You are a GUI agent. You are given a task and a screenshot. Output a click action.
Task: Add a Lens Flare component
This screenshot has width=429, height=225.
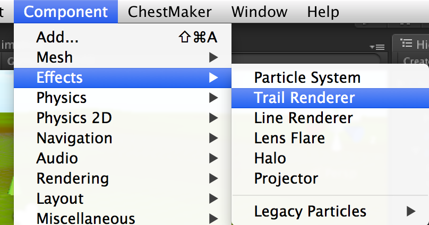(330, 139)
